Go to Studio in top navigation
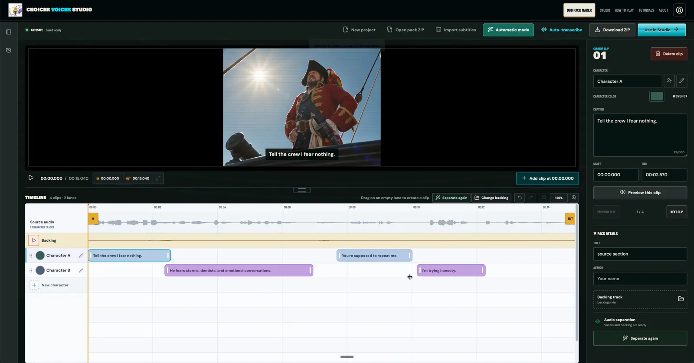This screenshot has height=363, width=694. click(605, 10)
